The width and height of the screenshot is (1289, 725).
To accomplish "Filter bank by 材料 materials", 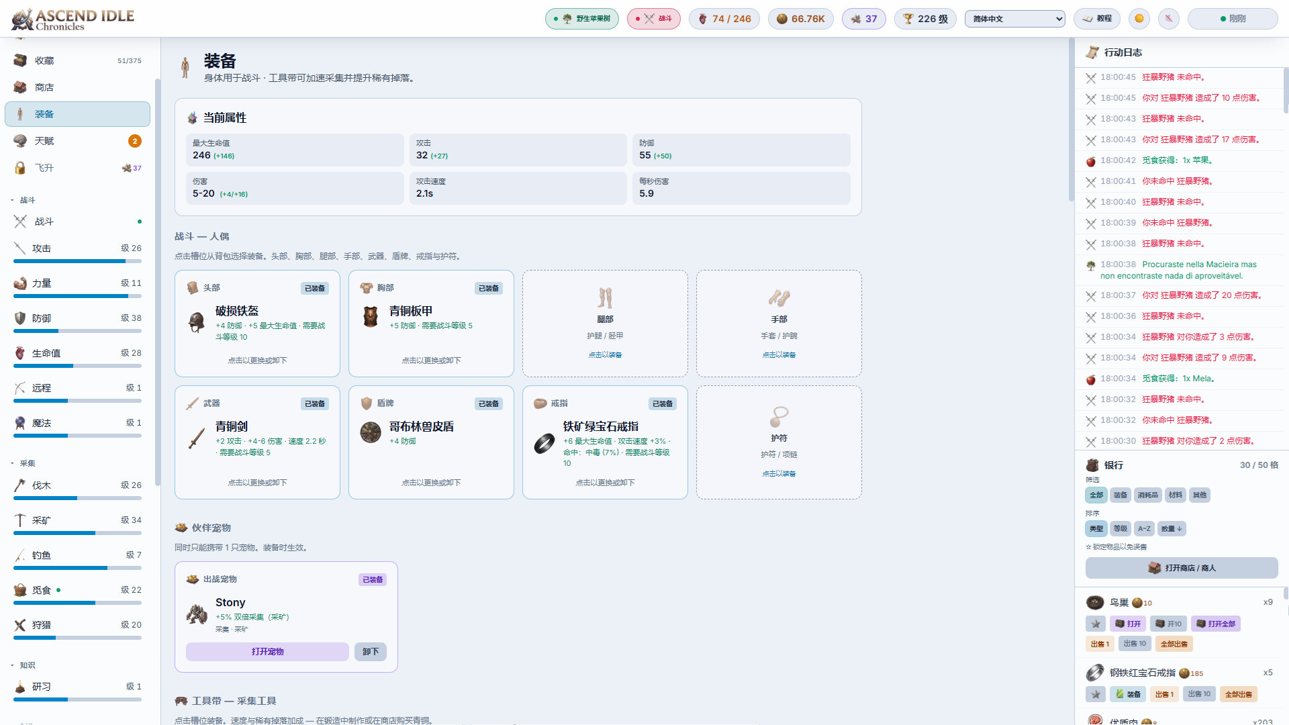I will [1176, 495].
